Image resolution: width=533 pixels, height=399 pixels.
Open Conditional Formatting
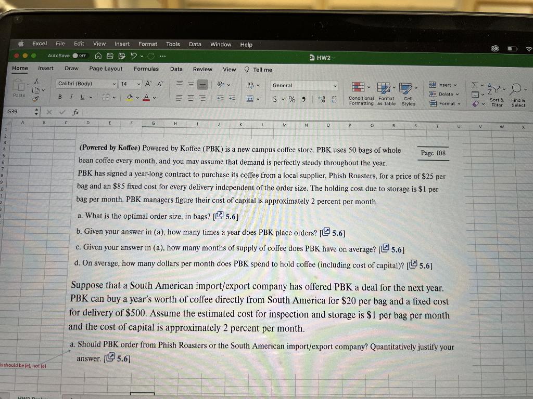(361, 94)
